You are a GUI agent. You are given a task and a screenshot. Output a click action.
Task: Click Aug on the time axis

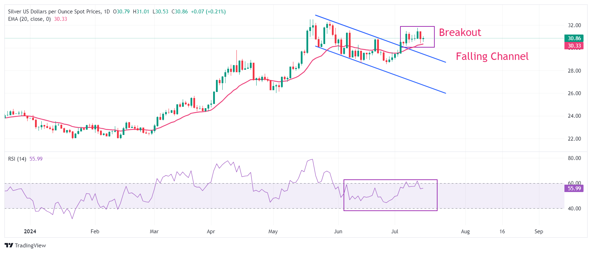coord(465,232)
